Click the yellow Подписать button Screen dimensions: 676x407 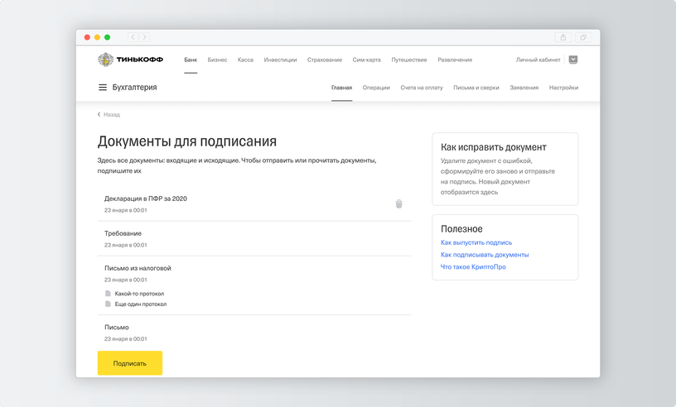pos(130,363)
